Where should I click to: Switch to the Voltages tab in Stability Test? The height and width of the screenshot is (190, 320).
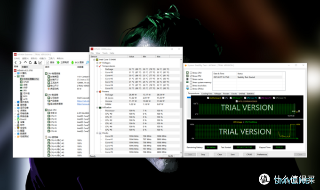[x=217, y=94]
